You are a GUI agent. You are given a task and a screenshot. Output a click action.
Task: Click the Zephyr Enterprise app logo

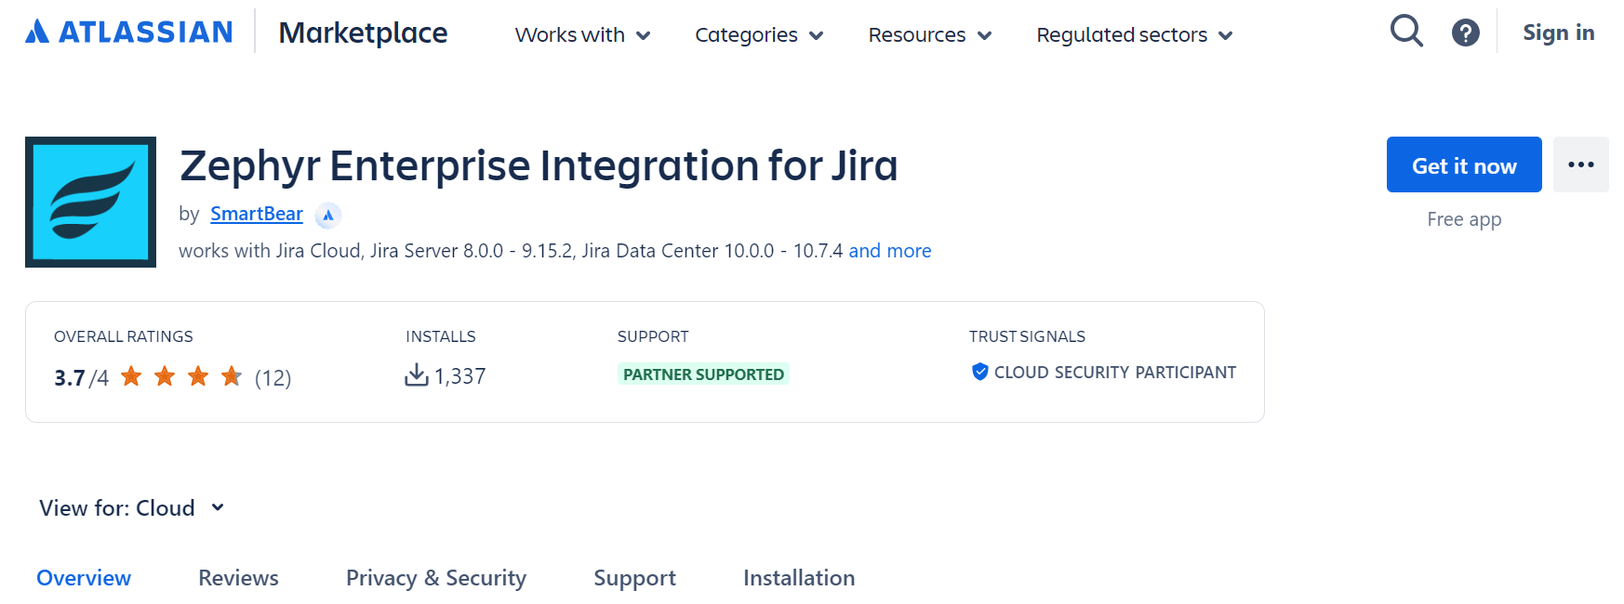[x=90, y=202]
